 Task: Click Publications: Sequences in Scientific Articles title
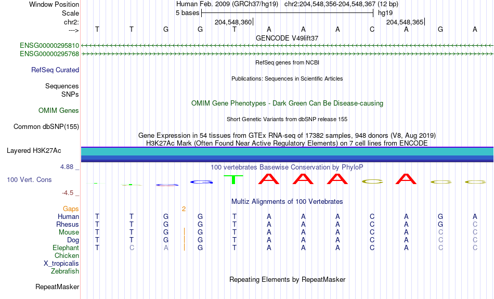(x=287, y=79)
